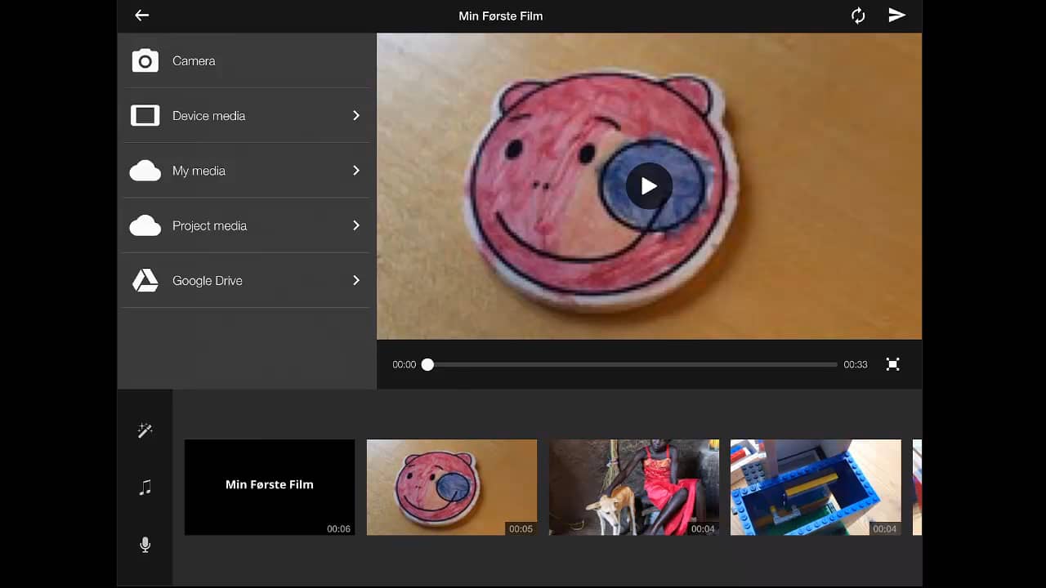This screenshot has height=588, width=1046.
Task: Expand Project media chevron
Action: click(356, 225)
